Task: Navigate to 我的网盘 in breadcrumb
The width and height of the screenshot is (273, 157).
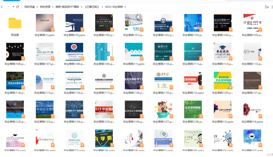Action: [30, 7]
